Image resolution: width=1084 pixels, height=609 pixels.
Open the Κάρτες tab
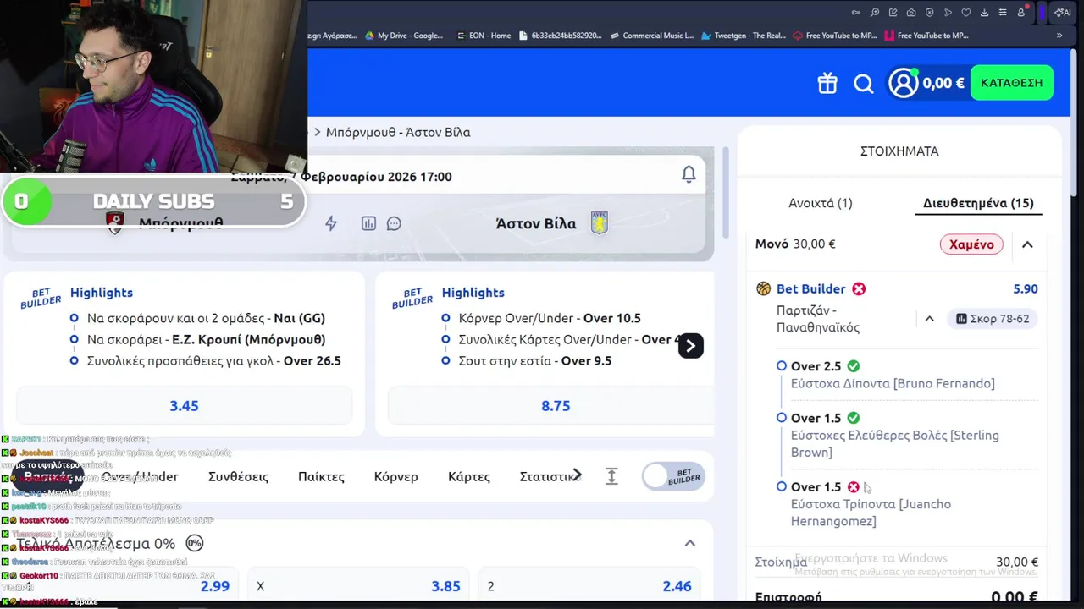[x=468, y=476]
